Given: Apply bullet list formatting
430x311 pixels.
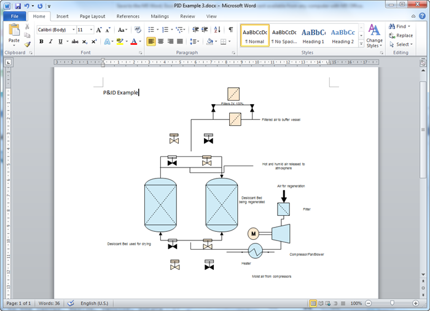Looking at the screenshot, I should pyautogui.click(x=152, y=29).
